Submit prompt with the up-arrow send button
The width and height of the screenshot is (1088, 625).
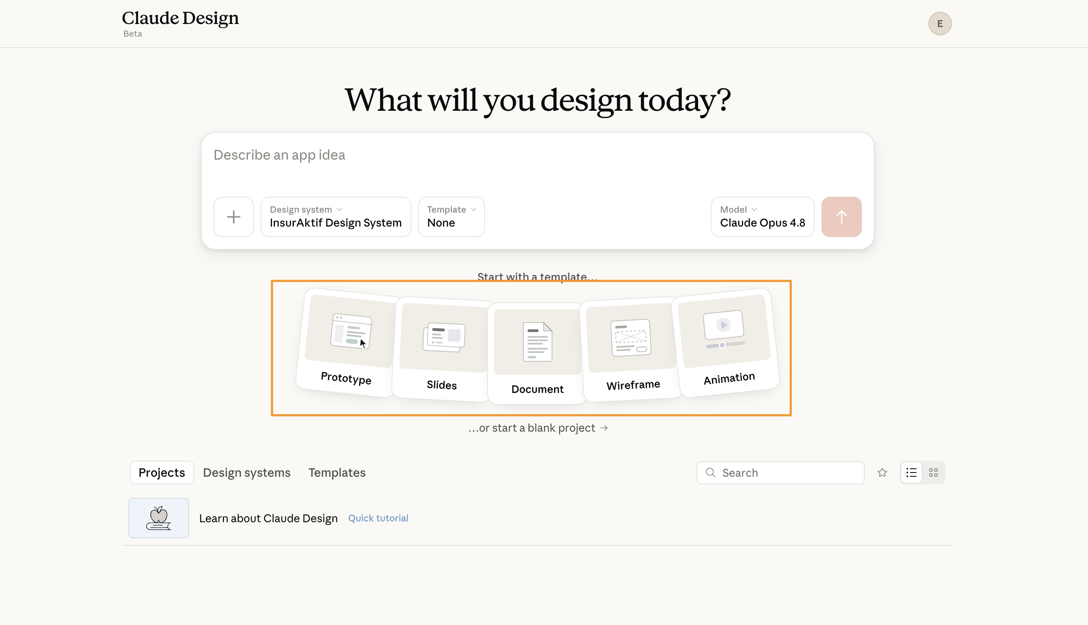tap(841, 217)
